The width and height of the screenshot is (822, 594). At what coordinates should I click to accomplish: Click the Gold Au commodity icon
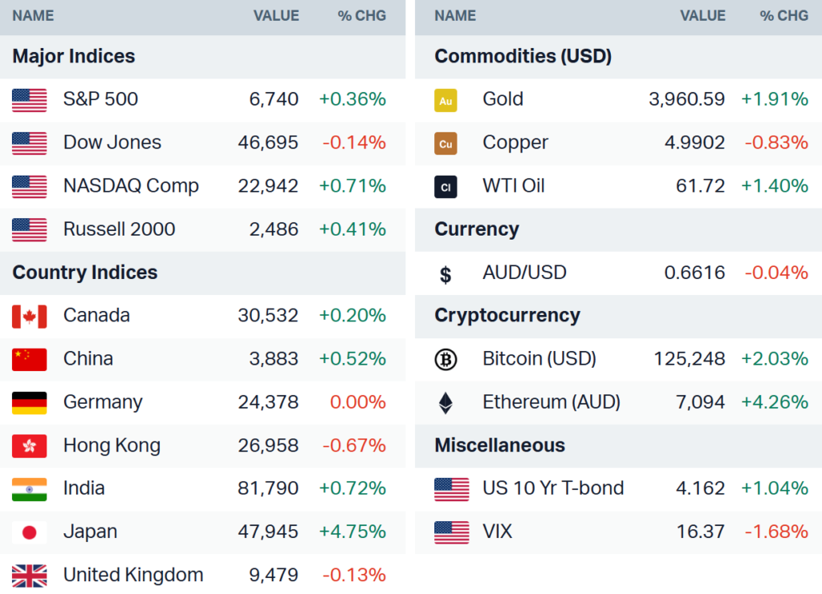(446, 100)
